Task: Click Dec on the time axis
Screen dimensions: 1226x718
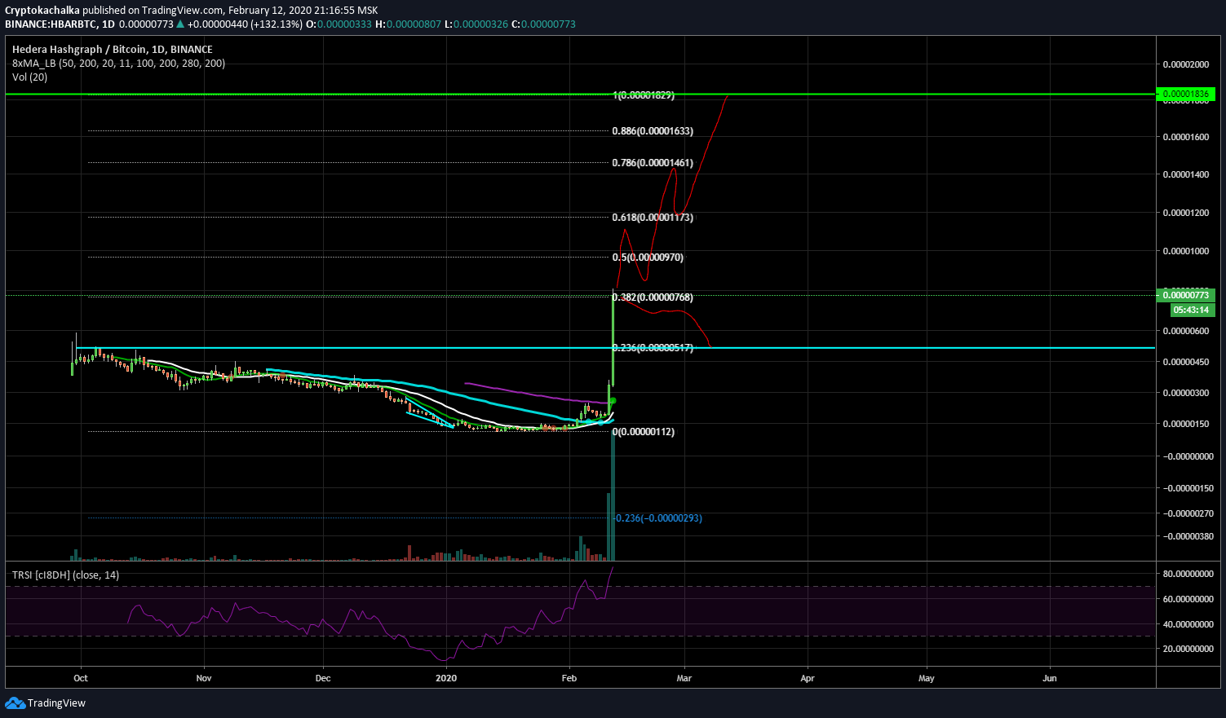Action: click(323, 678)
